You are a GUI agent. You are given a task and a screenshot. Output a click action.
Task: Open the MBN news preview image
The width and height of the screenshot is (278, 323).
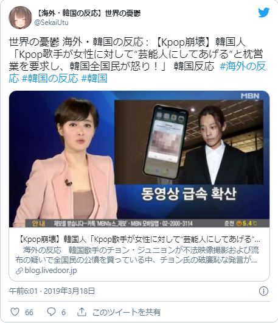point(139,159)
